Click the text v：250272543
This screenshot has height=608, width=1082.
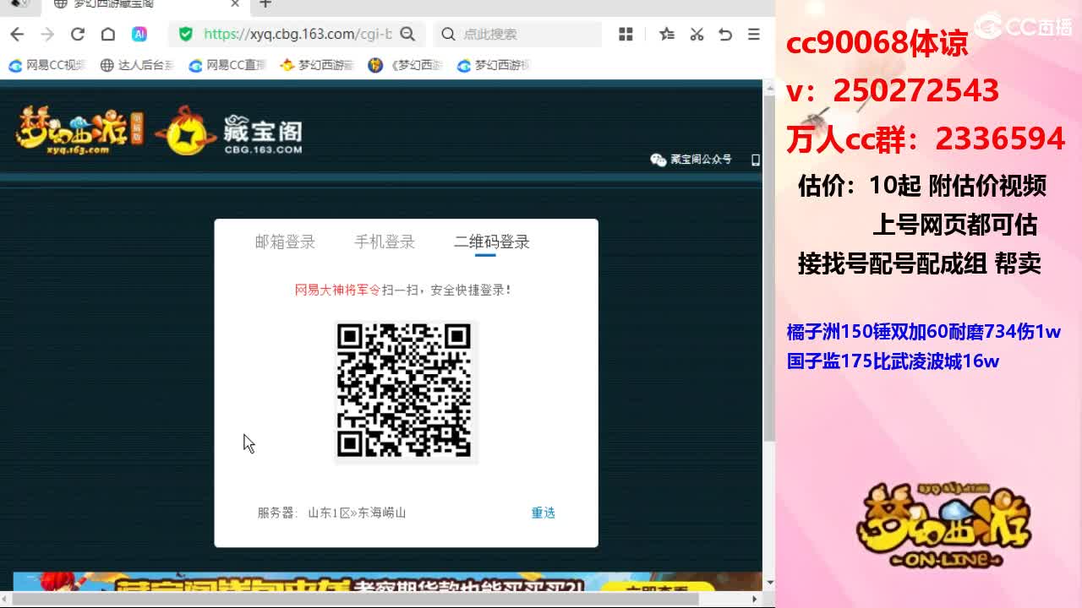pos(893,90)
